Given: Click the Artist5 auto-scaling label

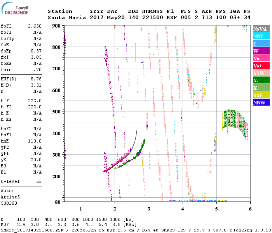Looking at the screenshot, I should pyautogui.click(x=10, y=197).
